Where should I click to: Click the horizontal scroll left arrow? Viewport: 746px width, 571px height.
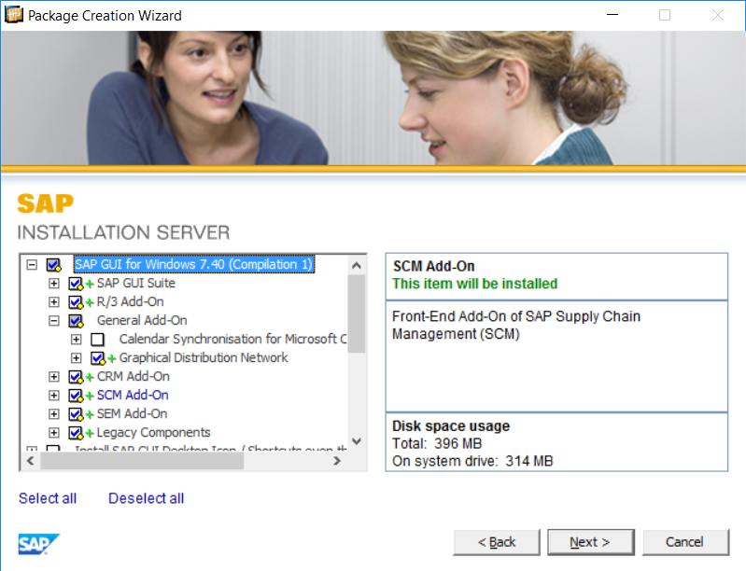(x=31, y=461)
